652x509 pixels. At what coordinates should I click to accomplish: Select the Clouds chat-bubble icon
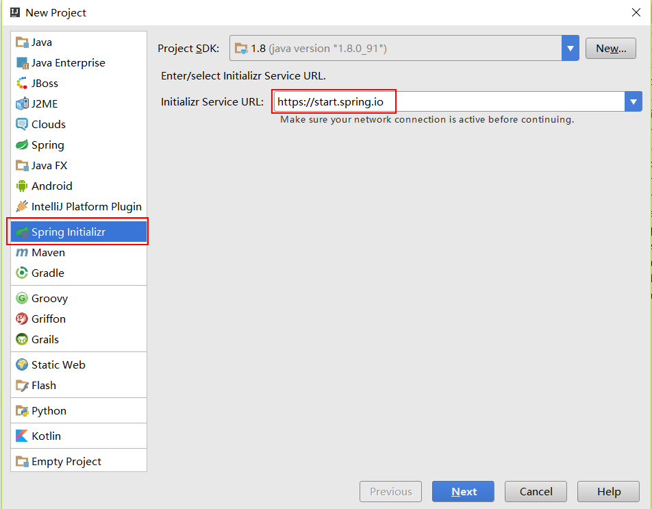(x=22, y=125)
